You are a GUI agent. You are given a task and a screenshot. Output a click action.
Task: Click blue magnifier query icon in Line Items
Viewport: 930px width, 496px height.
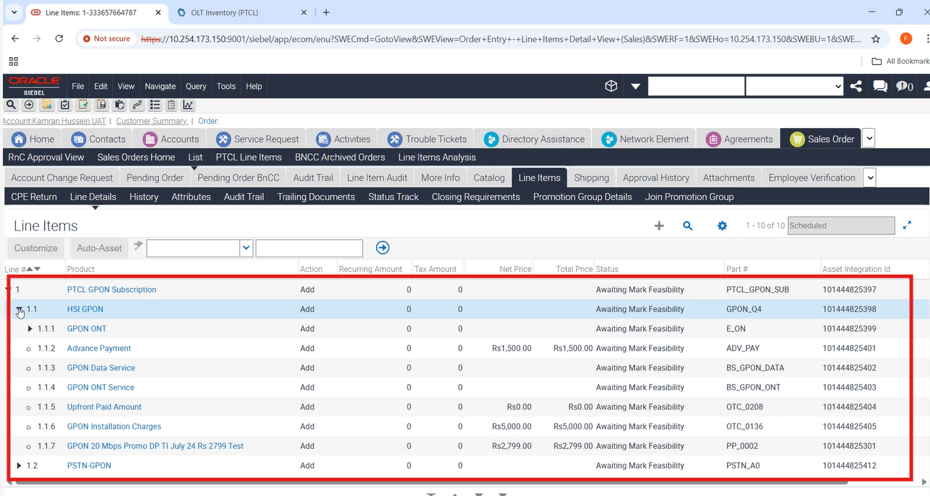[x=688, y=226]
